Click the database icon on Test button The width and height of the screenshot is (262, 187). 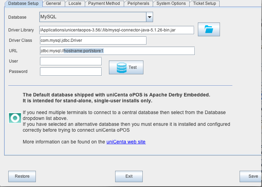(121, 68)
